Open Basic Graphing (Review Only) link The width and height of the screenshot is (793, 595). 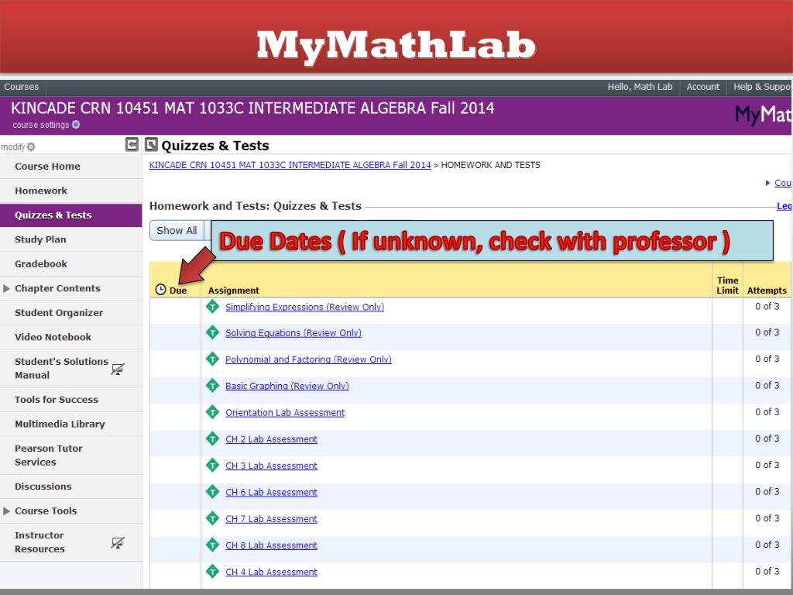pyautogui.click(x=287, y=386)
